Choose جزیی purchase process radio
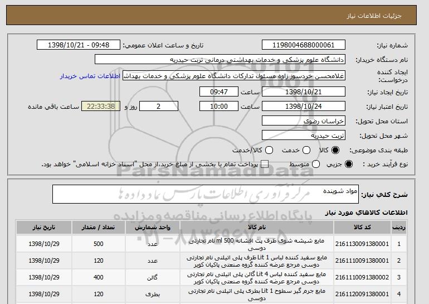429x304 pixels. [349, 164]
